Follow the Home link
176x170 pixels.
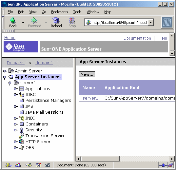tap(10, 38)
